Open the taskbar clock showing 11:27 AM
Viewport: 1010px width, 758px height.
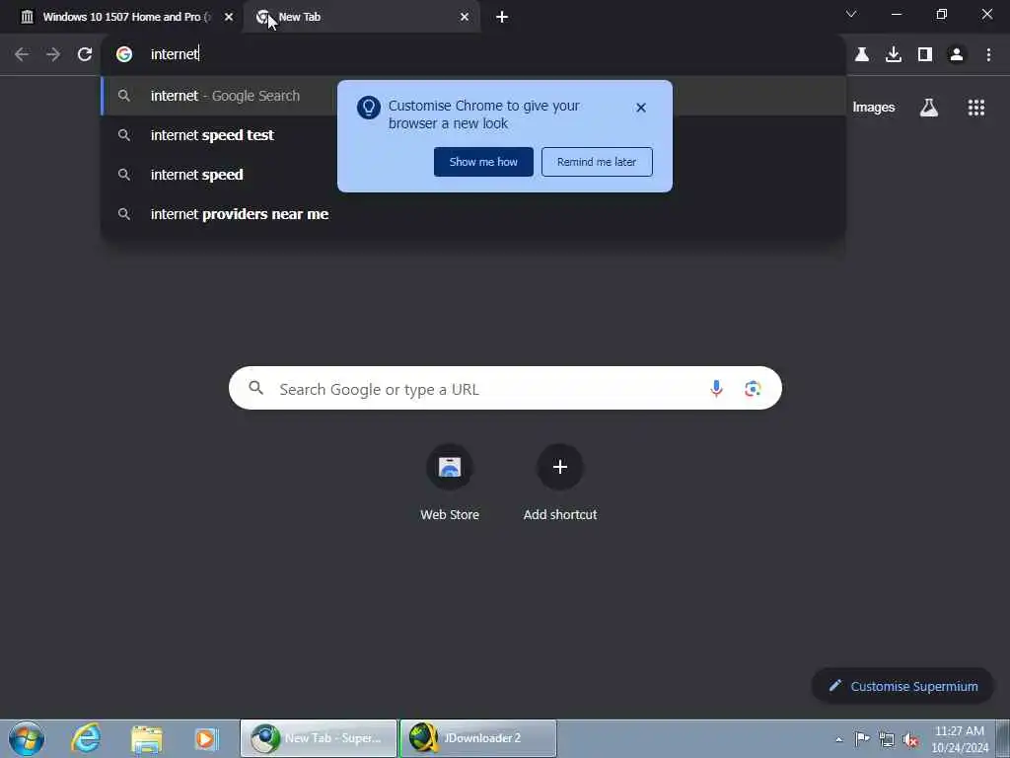click(959, 739)
